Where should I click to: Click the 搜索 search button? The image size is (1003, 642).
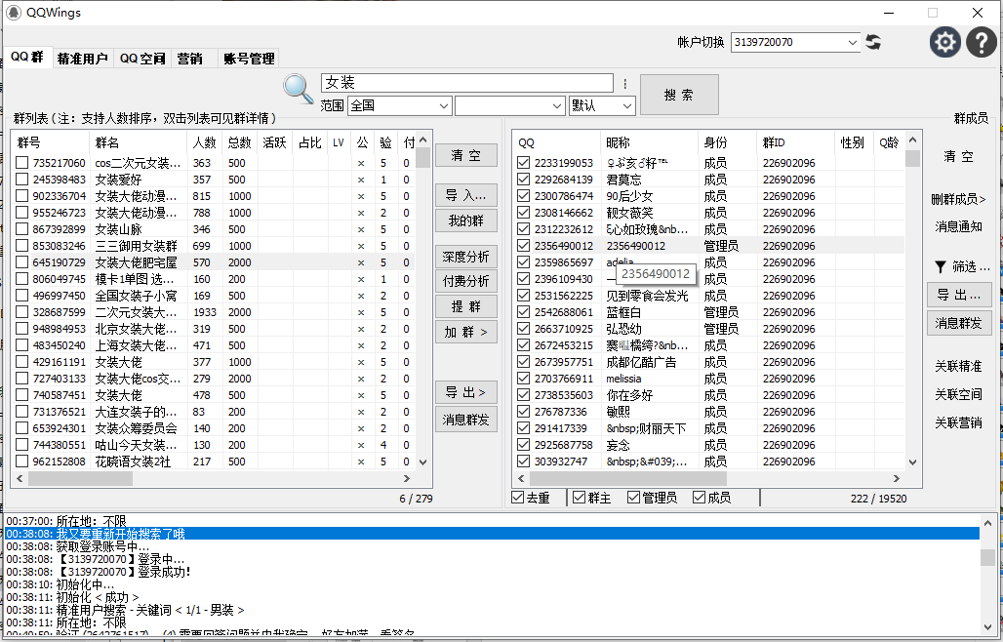click(679, 95)
